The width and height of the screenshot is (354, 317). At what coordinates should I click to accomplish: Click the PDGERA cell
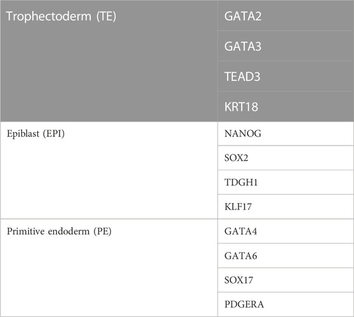pyautogui.click(x=286, y=304)
